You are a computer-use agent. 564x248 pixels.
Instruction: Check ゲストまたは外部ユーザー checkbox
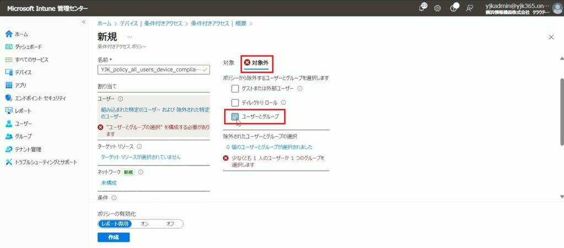235,89
